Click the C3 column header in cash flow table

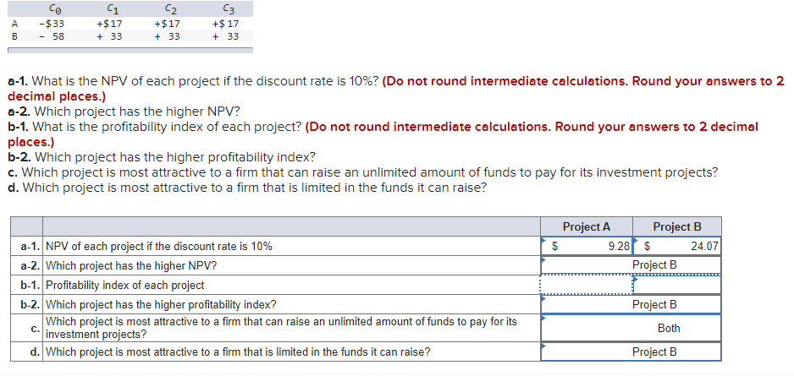(x=227, y=9)
